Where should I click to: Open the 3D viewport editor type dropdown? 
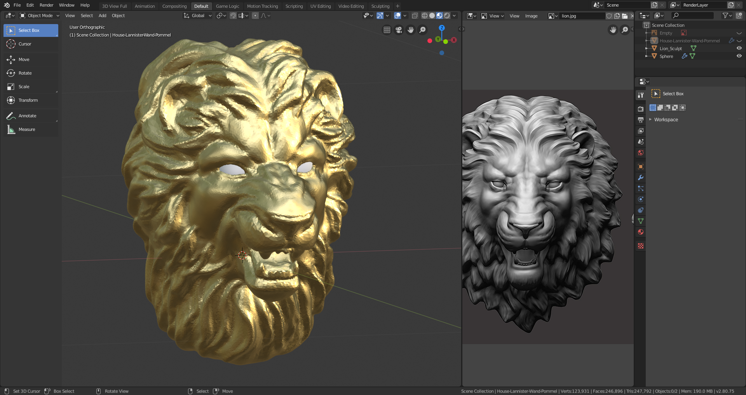pos(10,16)
